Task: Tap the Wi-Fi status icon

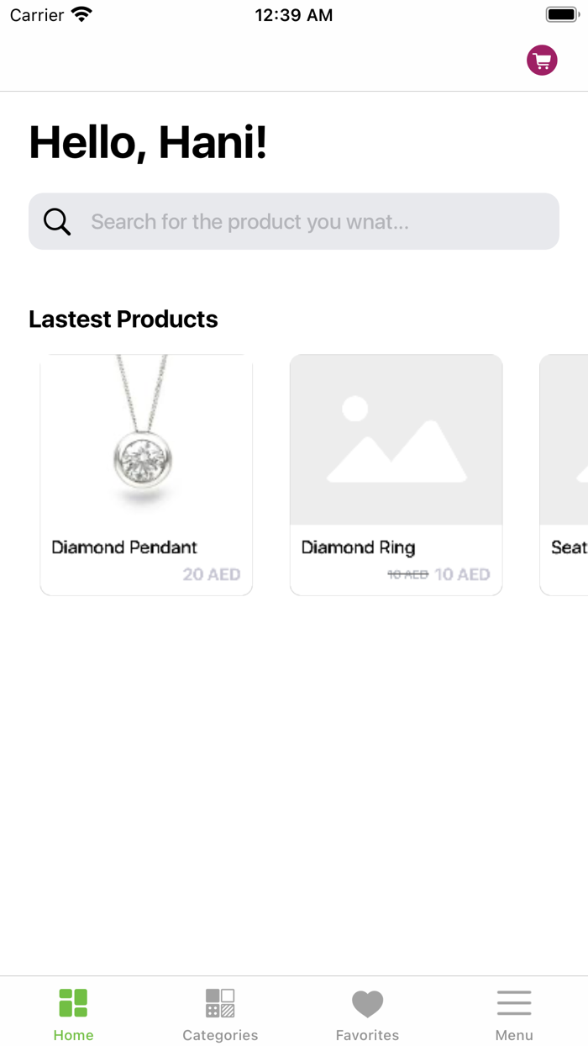Action: [81, 14]
